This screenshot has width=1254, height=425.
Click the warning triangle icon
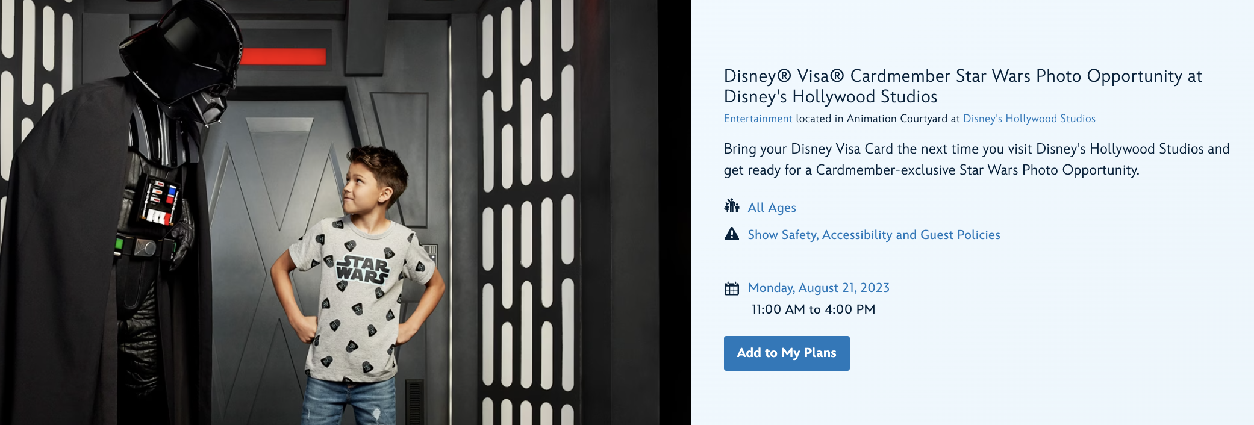tap(732, 234)
